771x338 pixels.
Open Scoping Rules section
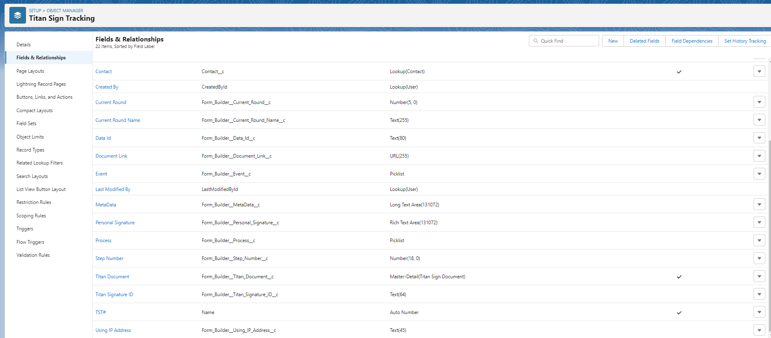point(31,216)
